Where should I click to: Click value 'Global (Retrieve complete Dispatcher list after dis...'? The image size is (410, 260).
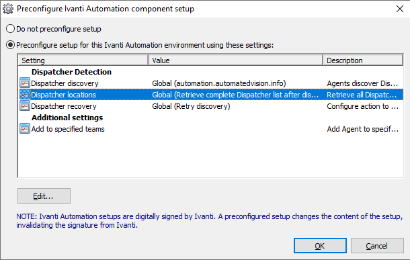tap(235, 95)
